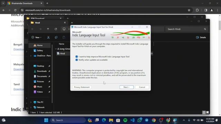Open Desktop in Explorer sidebar
This screenshot has width=221, height=124.
(40, 66)
